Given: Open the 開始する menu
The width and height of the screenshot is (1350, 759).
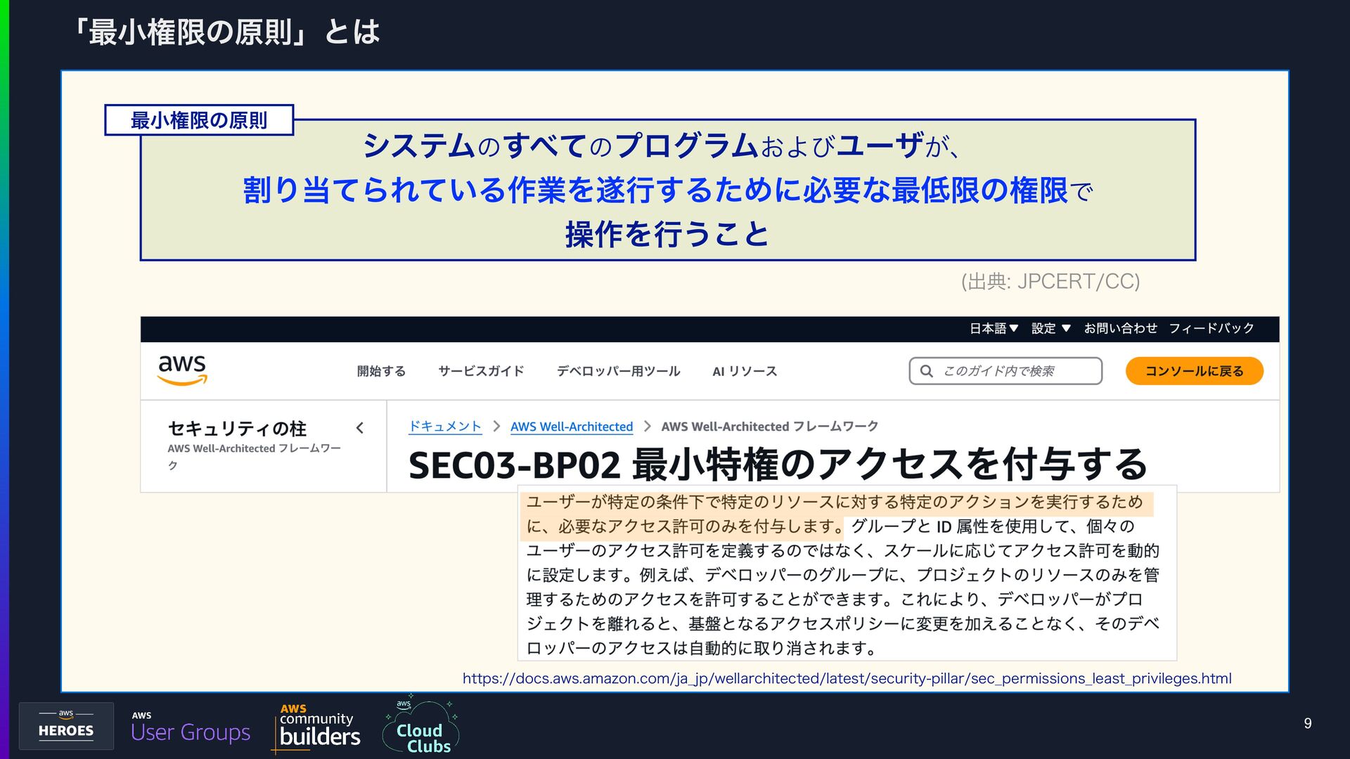Looking at the screenshot, I should pos(381,371).
